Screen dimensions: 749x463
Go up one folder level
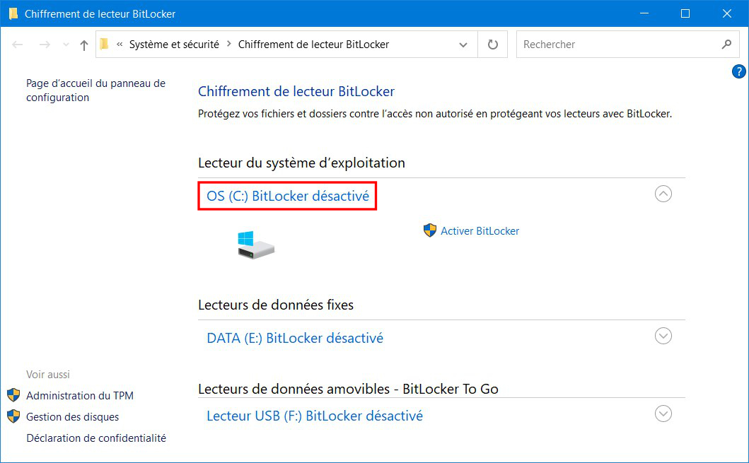pos(84,45)
